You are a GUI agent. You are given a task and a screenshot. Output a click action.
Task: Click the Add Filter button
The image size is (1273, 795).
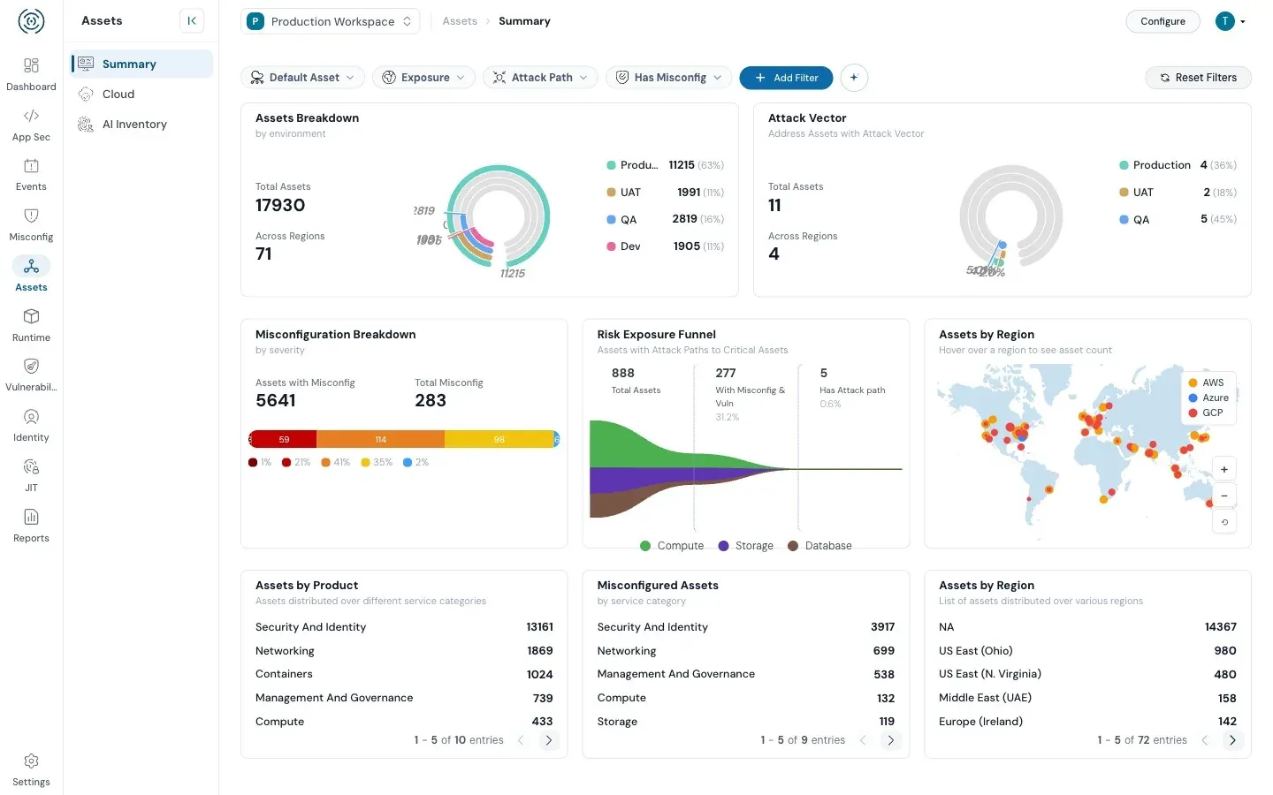786,78
